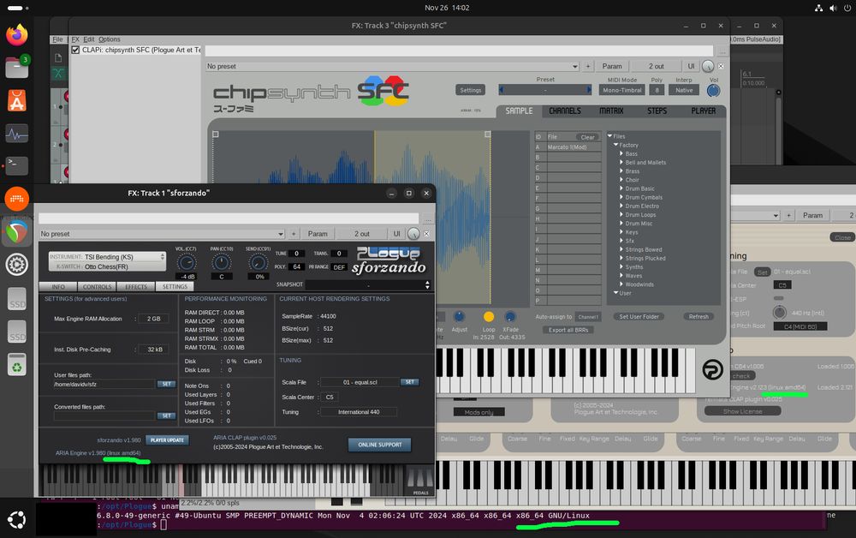The height and width of the screenshot is (538, 856).
Task: Expand the Bass folder
Action: click(x=621, y=153)
